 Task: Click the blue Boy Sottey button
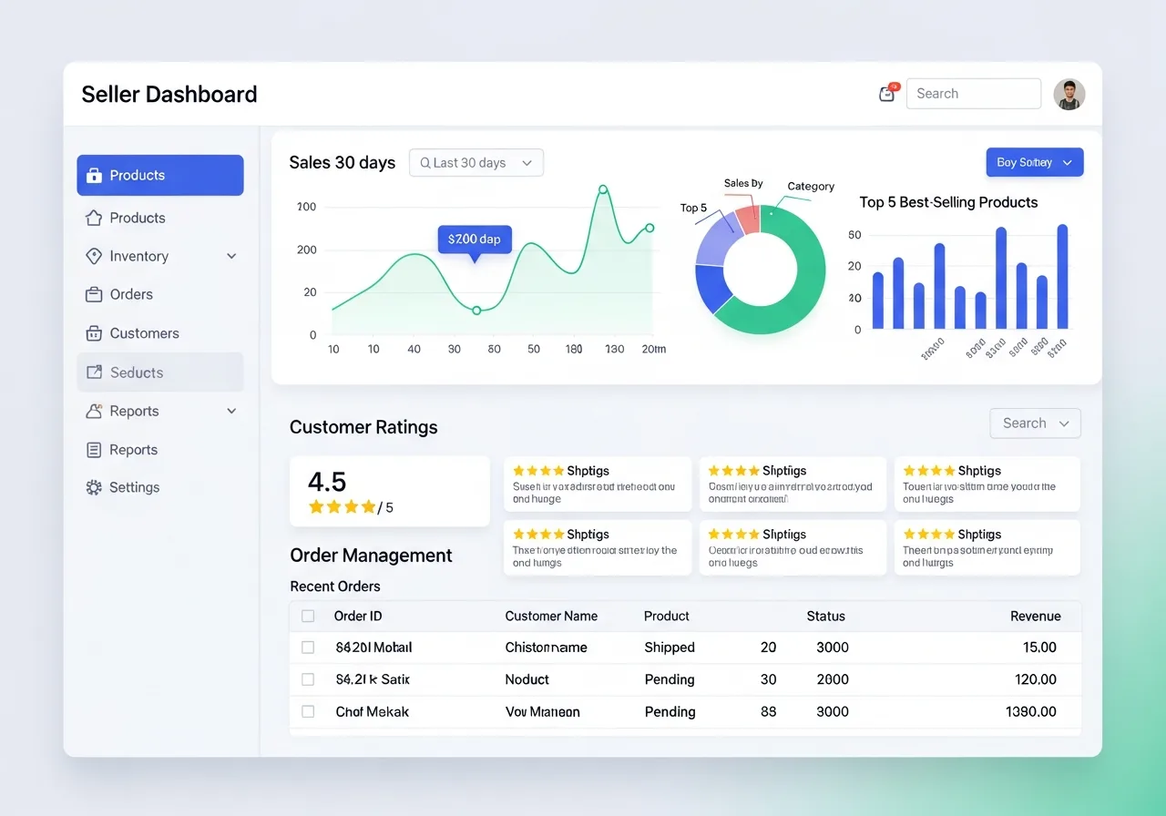(x=1034, y=162)
